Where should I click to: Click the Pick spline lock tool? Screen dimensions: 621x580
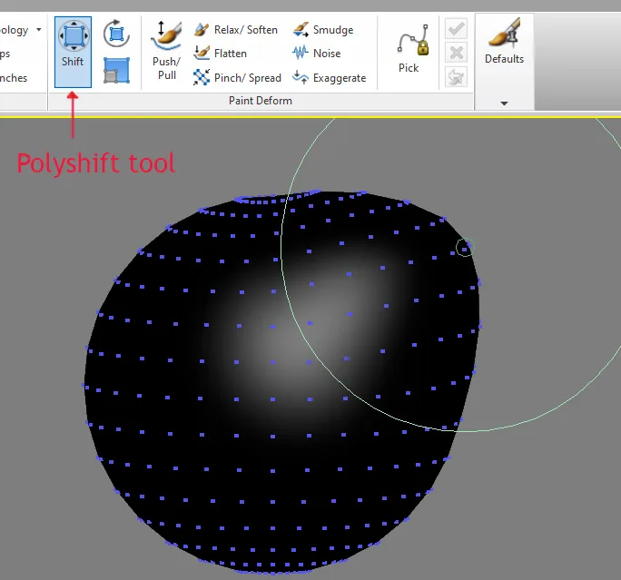412,49
